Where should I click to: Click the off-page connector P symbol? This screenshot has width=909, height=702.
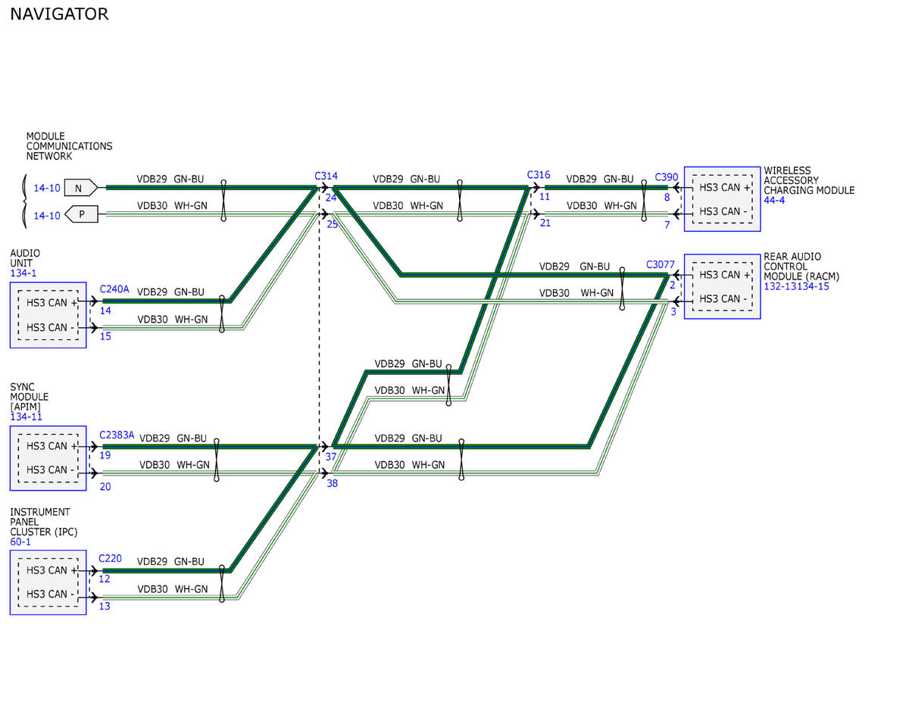pyautogui.click(x=80, y=215)
